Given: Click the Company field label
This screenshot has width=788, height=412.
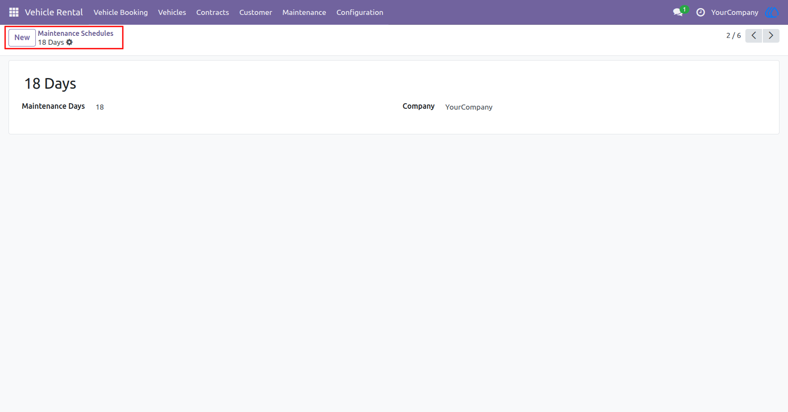Looking at the screenshot, I should pyautogui.click(x=418, y=106).
